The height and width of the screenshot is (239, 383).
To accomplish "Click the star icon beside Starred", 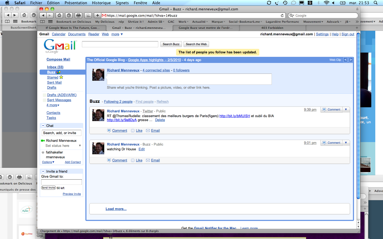I will click(x=61, y=77).
